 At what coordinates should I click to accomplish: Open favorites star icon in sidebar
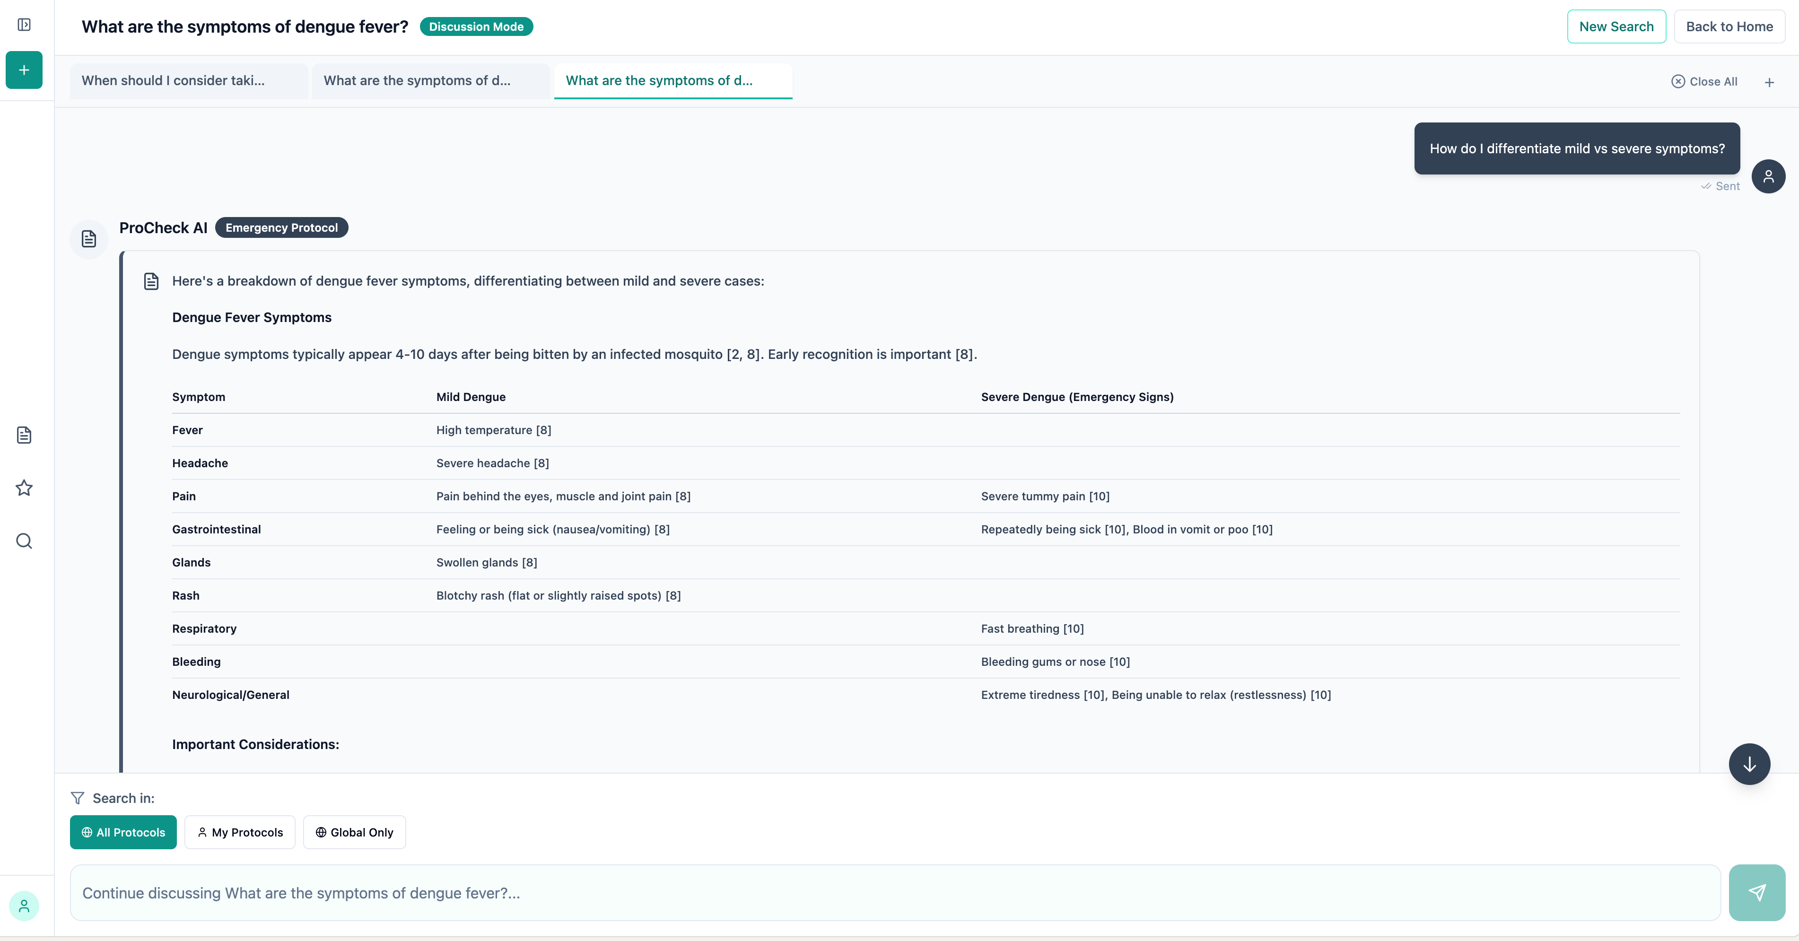click(24, 488)
